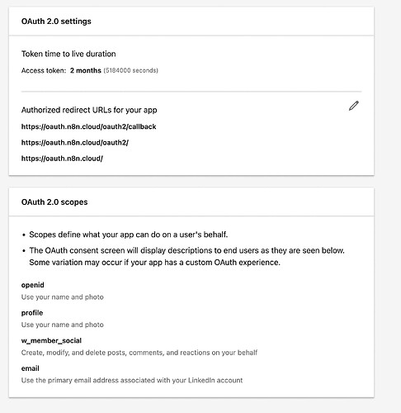The height and width of the screenshot is (413, 401).
Task: Click the Token time to live duration label
Action: point(68,54)
